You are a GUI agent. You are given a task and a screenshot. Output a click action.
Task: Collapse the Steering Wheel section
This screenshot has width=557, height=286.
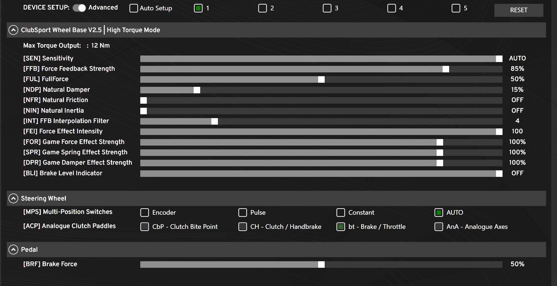click(13, 198)
